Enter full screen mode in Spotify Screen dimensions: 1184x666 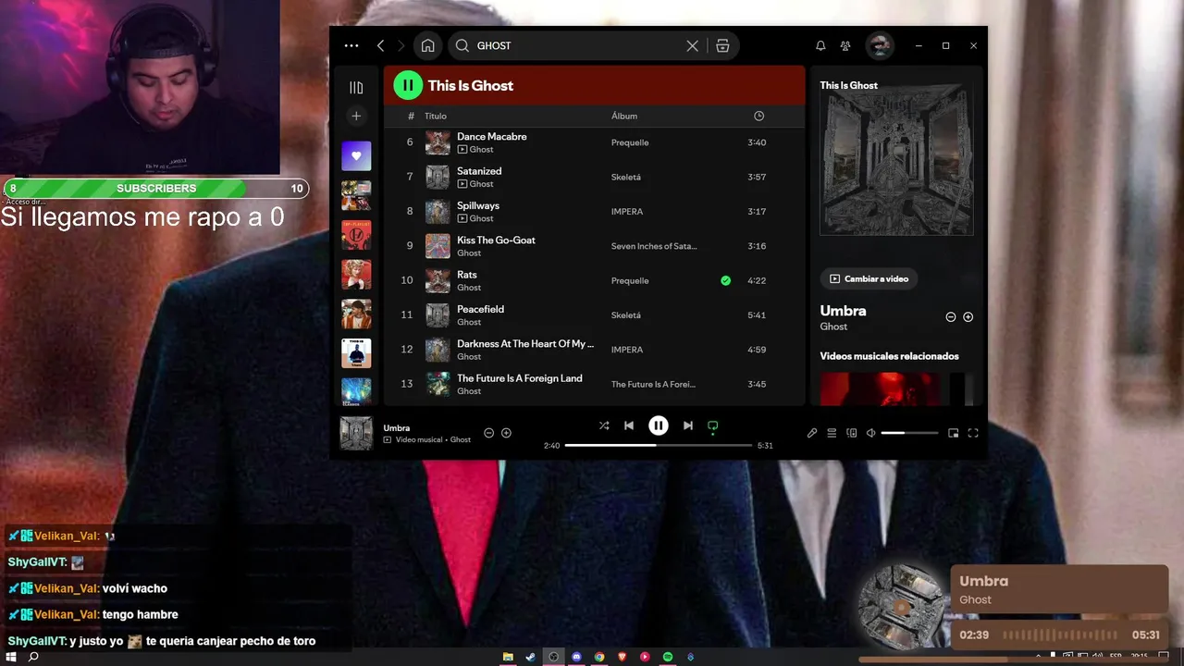pos(973,433)
